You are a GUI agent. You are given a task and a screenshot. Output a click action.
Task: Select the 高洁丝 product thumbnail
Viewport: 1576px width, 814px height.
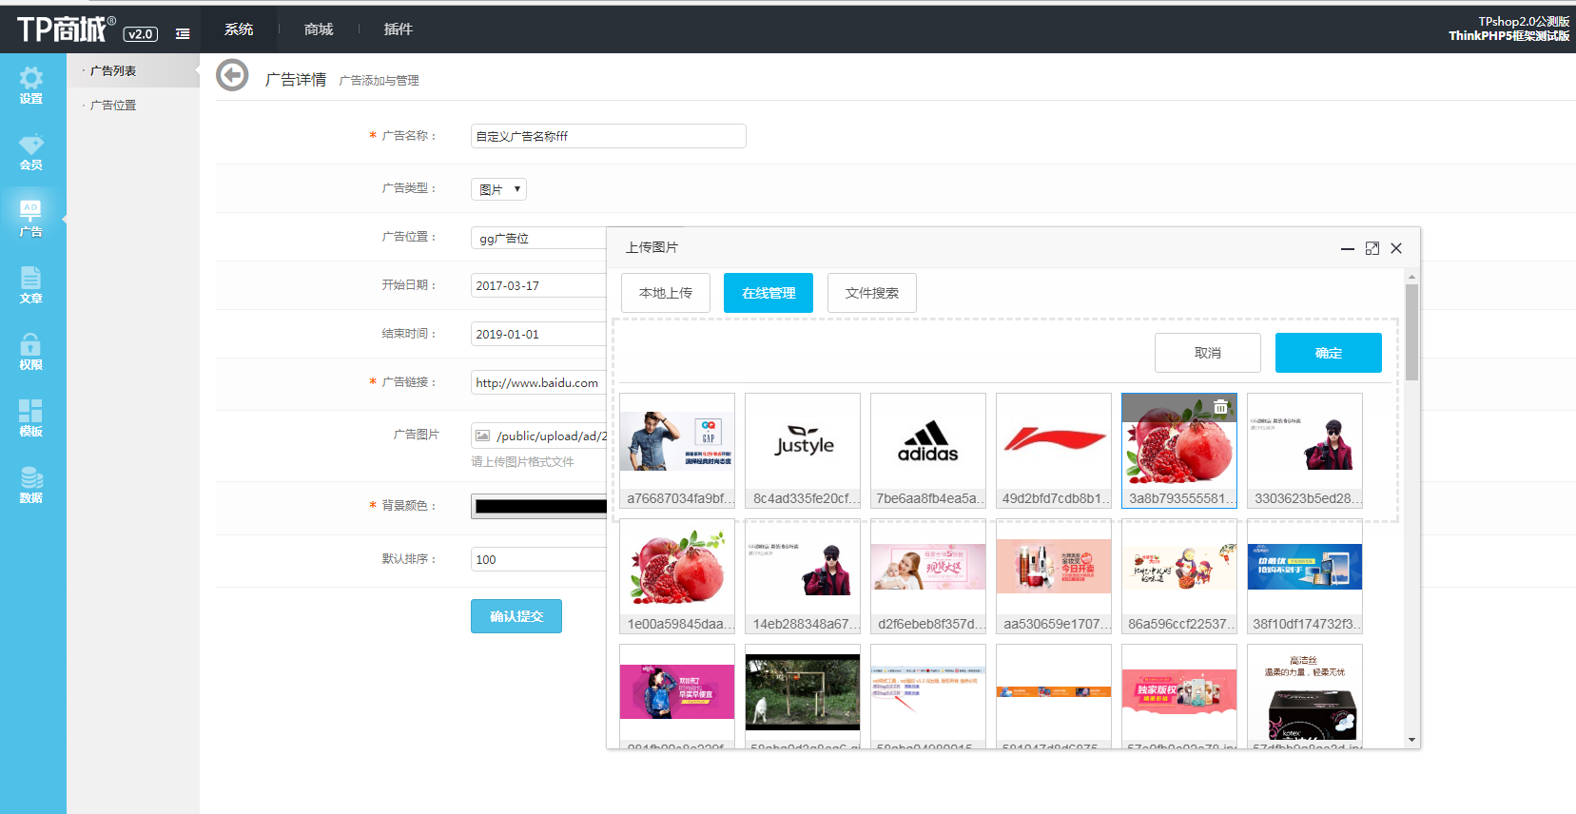point(1305,696)
